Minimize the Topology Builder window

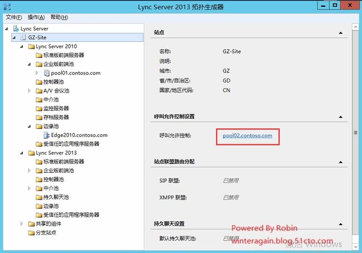click(323, 6)
